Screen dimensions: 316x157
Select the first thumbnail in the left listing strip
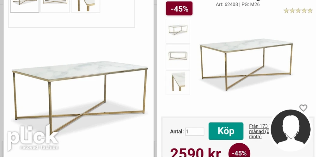(25, 6)
